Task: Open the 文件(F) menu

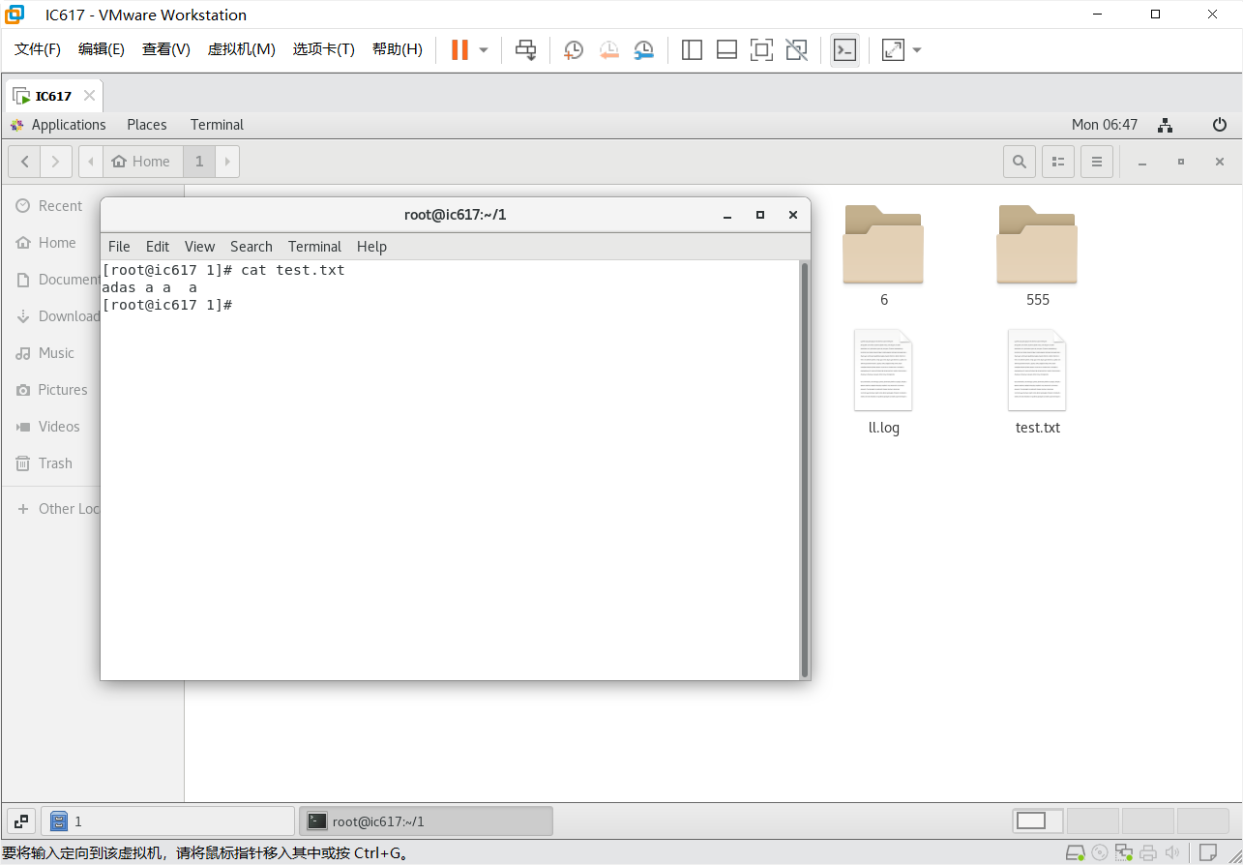Action: (x=38, y=49)
